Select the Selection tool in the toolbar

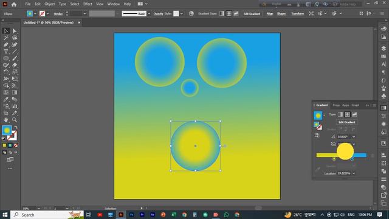[x=6, y=31]
